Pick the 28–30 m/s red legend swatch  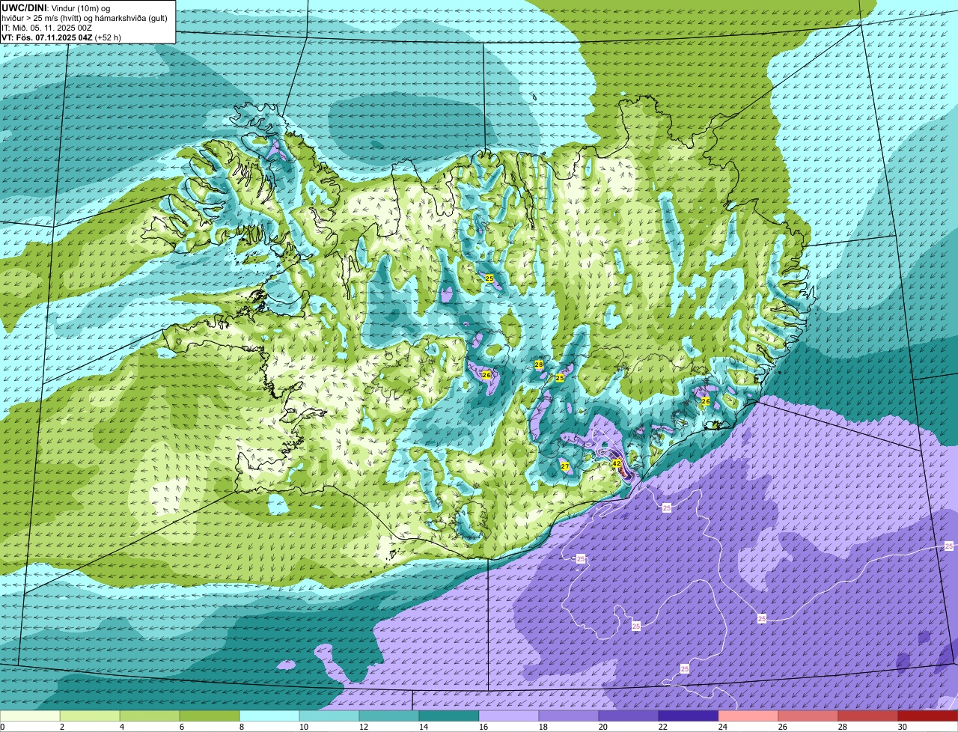point(868,716)
